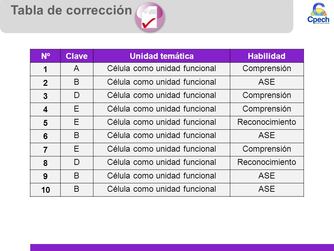334x251 pixels.
Task: Click thematic unit text in row 1
Action: pos(161,69)
